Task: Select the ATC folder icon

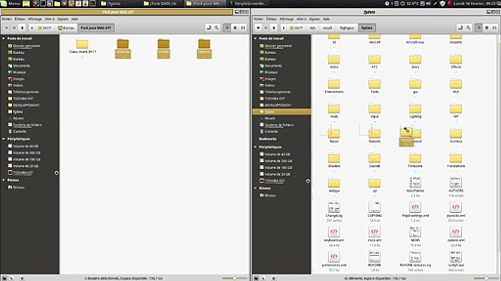Action: click(375, 59)
